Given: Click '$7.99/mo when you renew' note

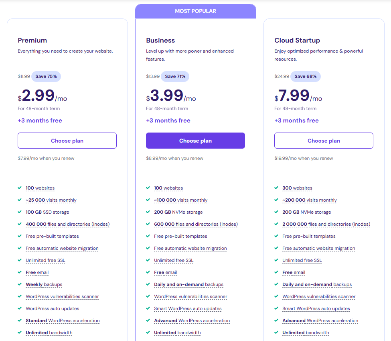Looking at the screenshot, I should point(46,158).
